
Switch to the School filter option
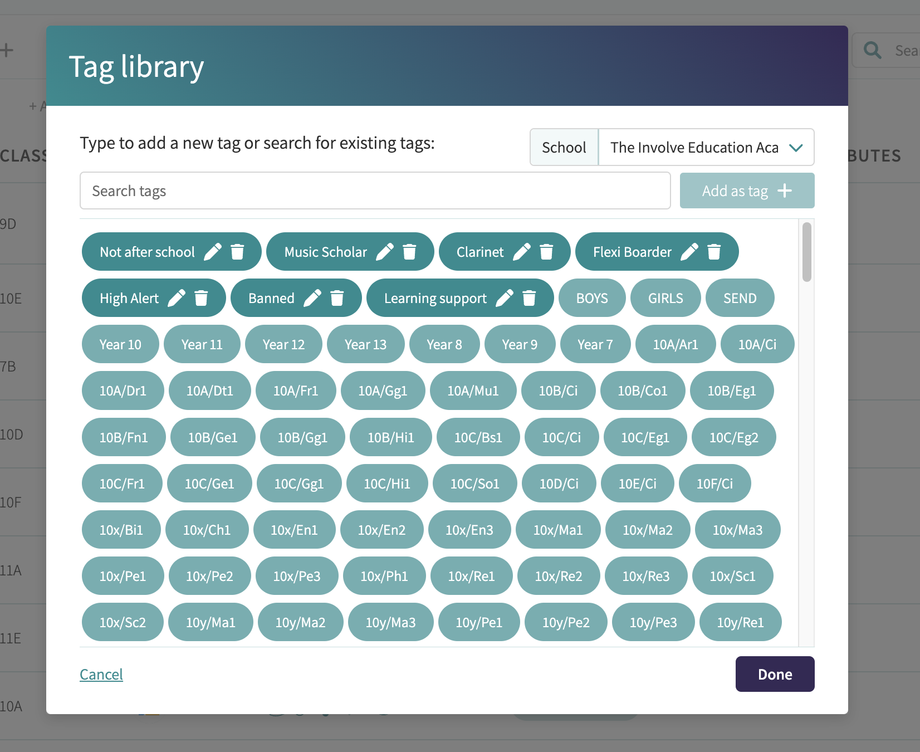pyautogui.click(x=564, y=147)
